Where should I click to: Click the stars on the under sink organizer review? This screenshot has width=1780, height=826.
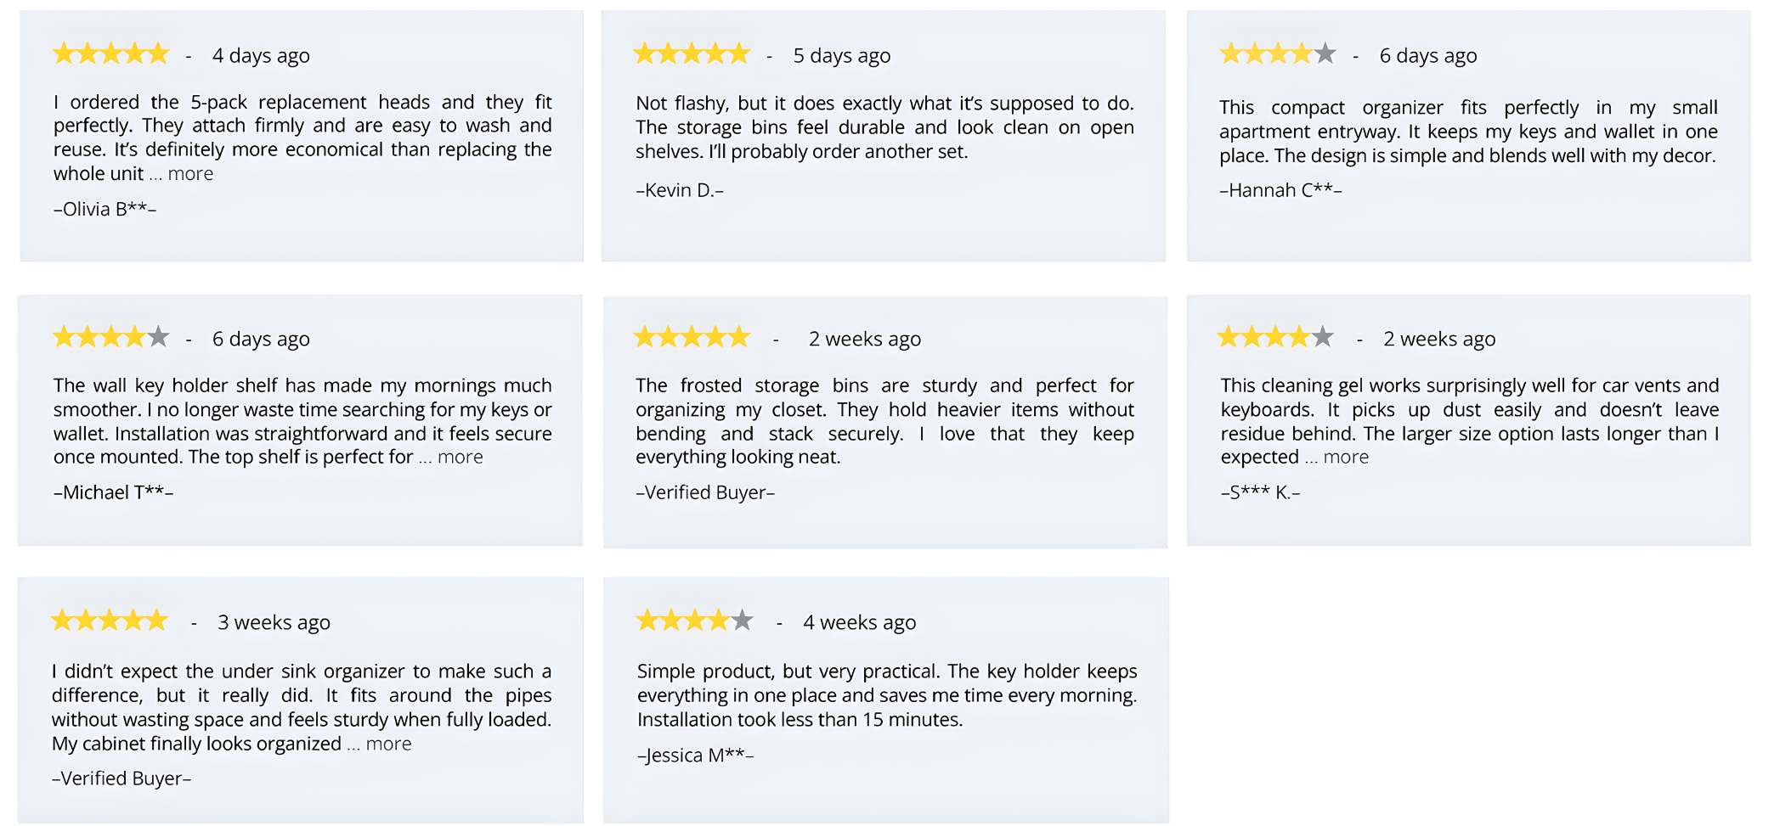pyautogui.click(x=110, y=621)
